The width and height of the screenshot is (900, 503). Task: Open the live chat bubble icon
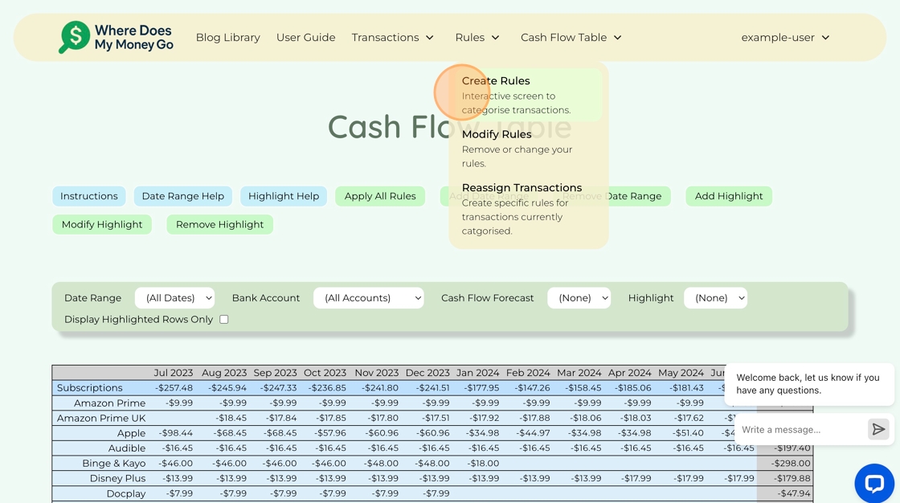pos(873,484)
